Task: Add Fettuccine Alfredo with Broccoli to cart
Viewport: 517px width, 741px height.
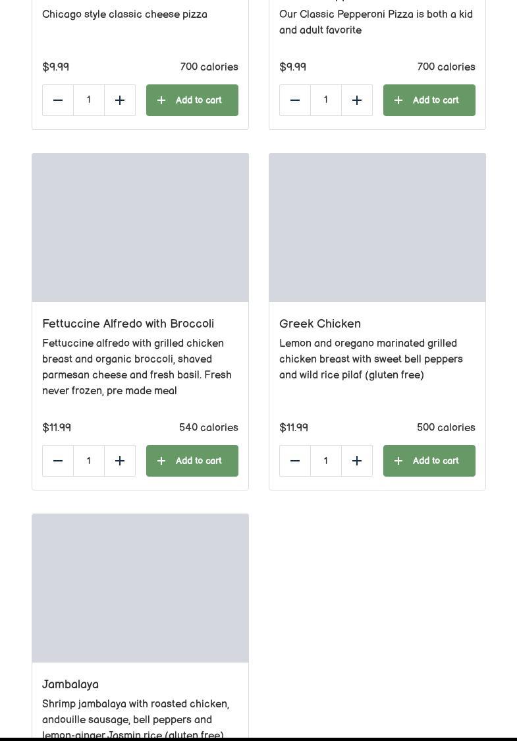Action: coord(192,461)
